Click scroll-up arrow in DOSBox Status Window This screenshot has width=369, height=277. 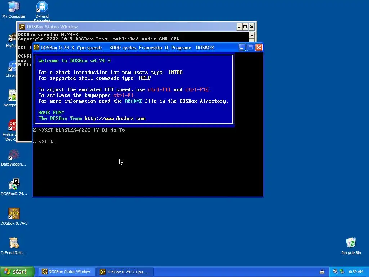[252, 36]
